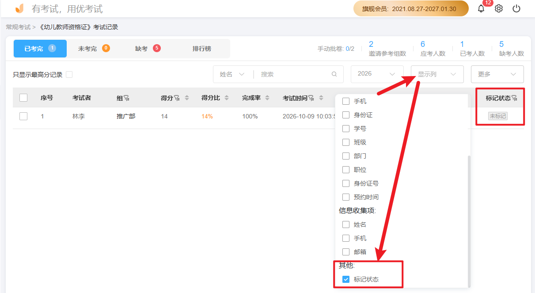This screenshot has height=293, width=535.
Task: Uncheck the 标记状态 column option
Action: 346,279
